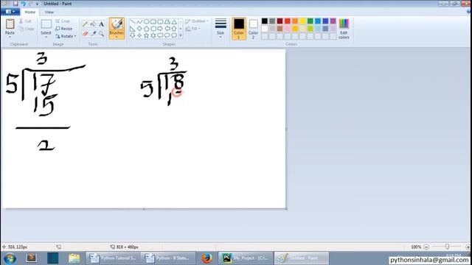The width and height of the screenshot is (472, 265).
Task: Select the Text tool
Action: coord(102,24)
